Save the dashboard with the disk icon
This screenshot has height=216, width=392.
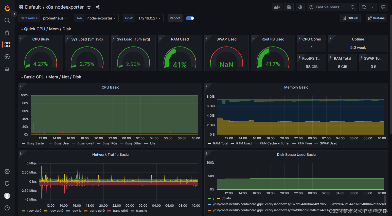[289, 7]
